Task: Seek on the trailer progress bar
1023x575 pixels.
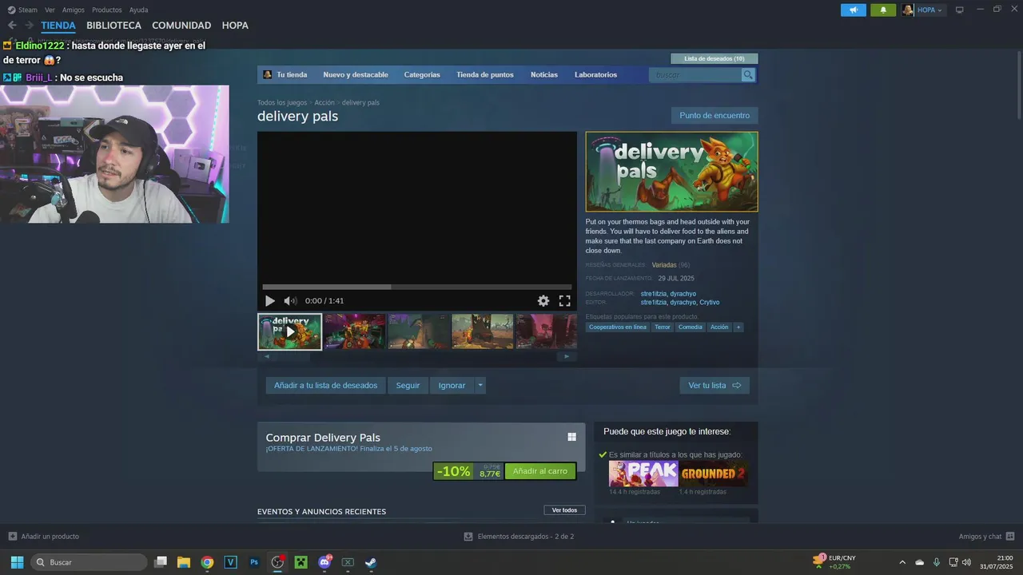Action: tap(417, 287)
